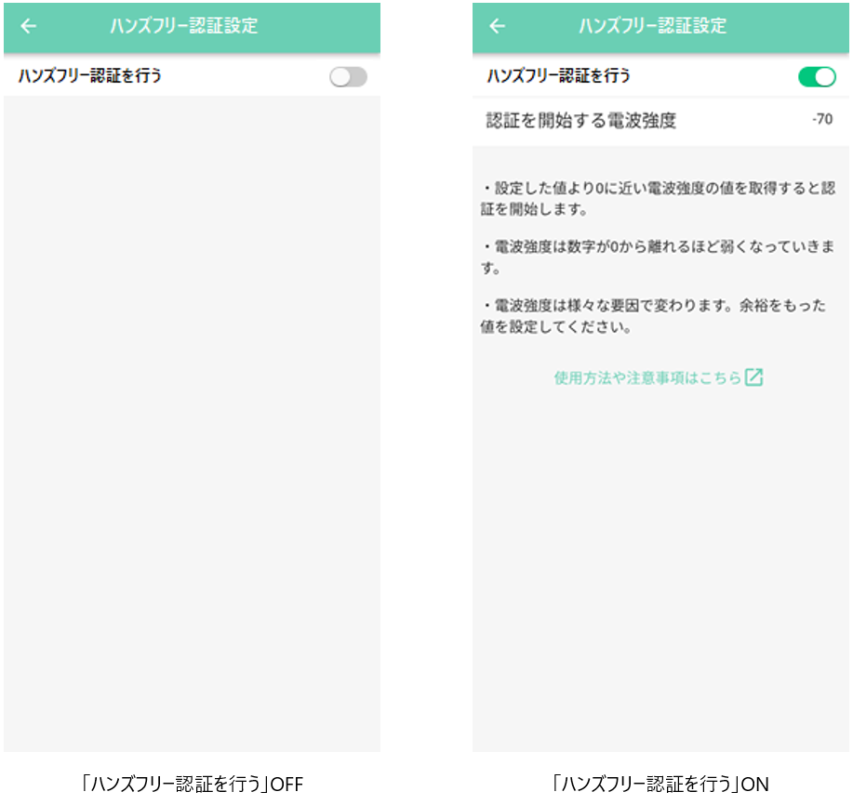Disable the ハンズフリー認証を行う toggle on the right
The image size is (853, 805).
(817, 76)
